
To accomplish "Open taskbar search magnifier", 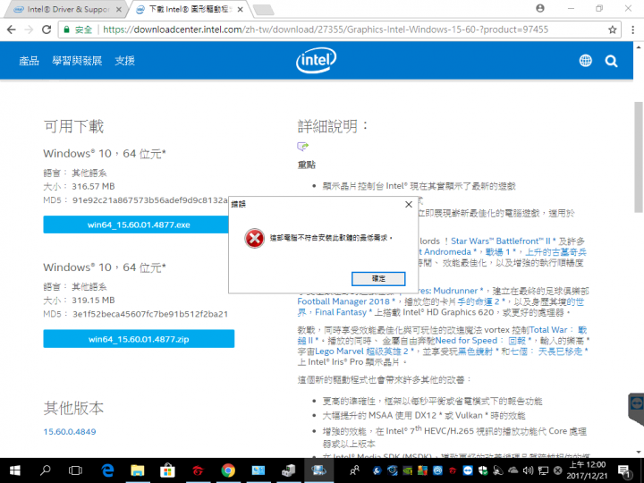I will pos(46,470).
